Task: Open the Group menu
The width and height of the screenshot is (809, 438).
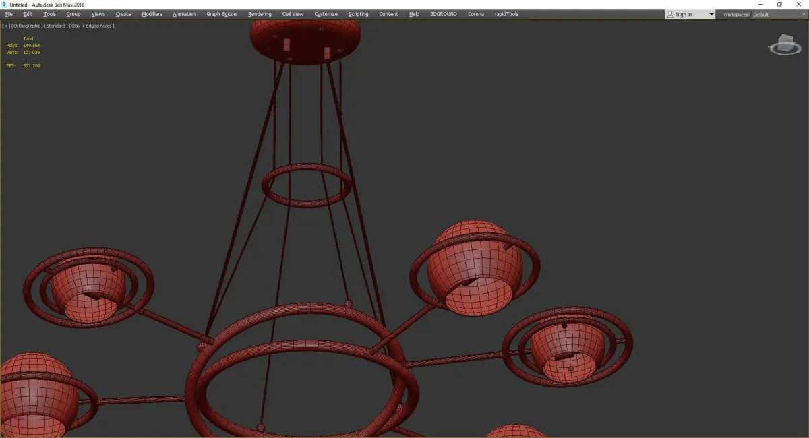Action: click(73, 14)
